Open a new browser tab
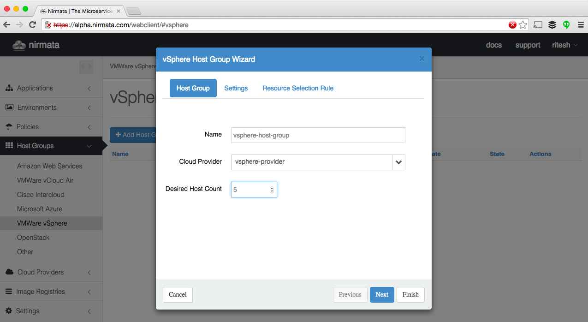Viewport: 588px width, 322px height. tap(133, 11)
